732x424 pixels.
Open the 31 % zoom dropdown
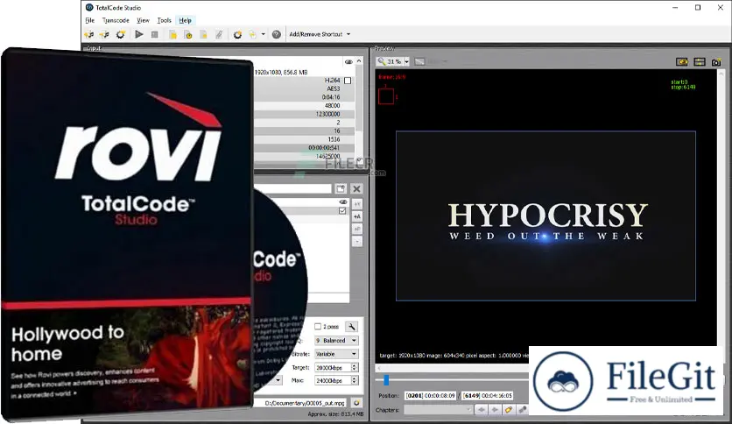(x=406, y=61)
